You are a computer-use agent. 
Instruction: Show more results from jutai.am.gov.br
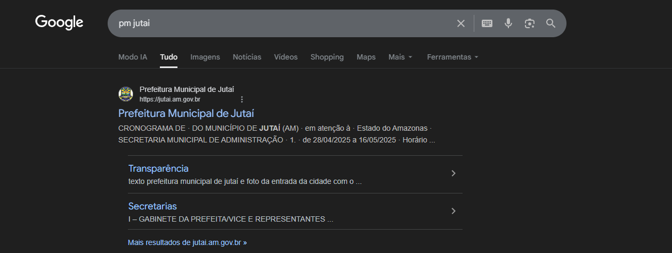(187, 242)
